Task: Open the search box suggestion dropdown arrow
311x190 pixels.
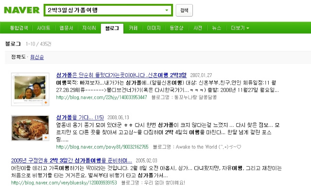Action: pyautogui.click(x=167, y=10)
